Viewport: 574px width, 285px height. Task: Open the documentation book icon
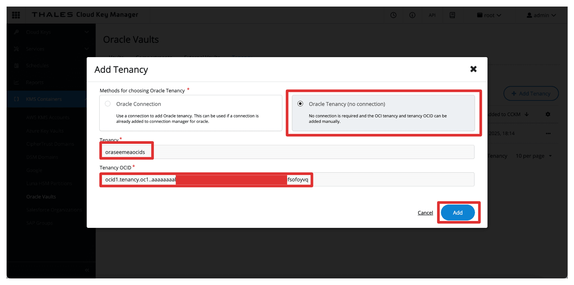tap(452, 15)
